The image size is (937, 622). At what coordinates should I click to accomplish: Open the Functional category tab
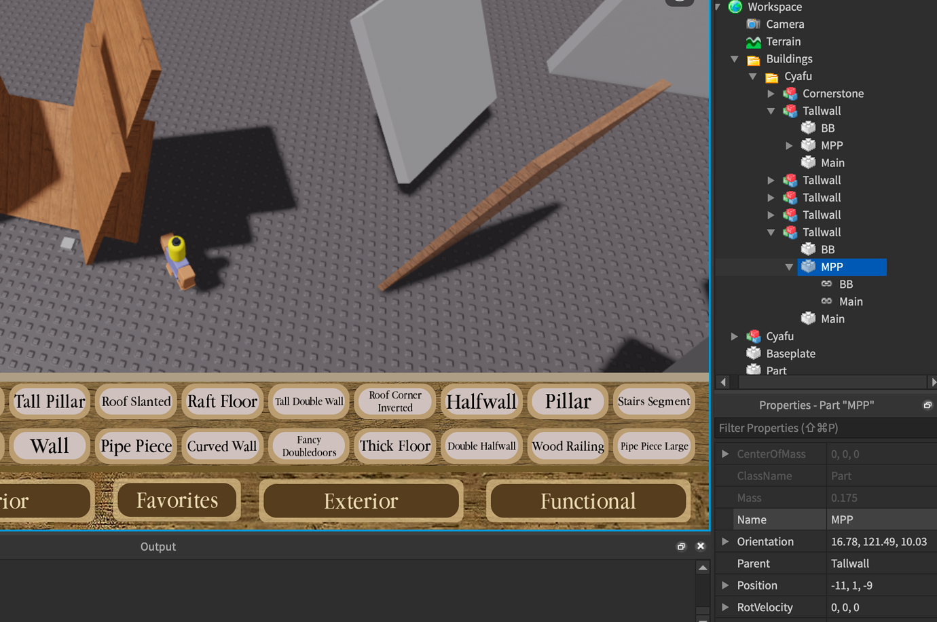coord(588,501)
